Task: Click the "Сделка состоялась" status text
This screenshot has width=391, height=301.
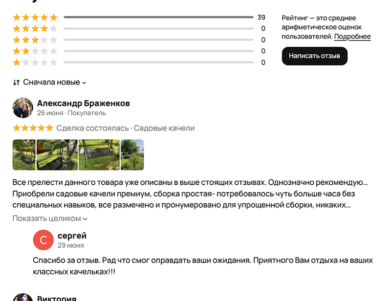Action: pyautogui.click(x=92, y=128)
